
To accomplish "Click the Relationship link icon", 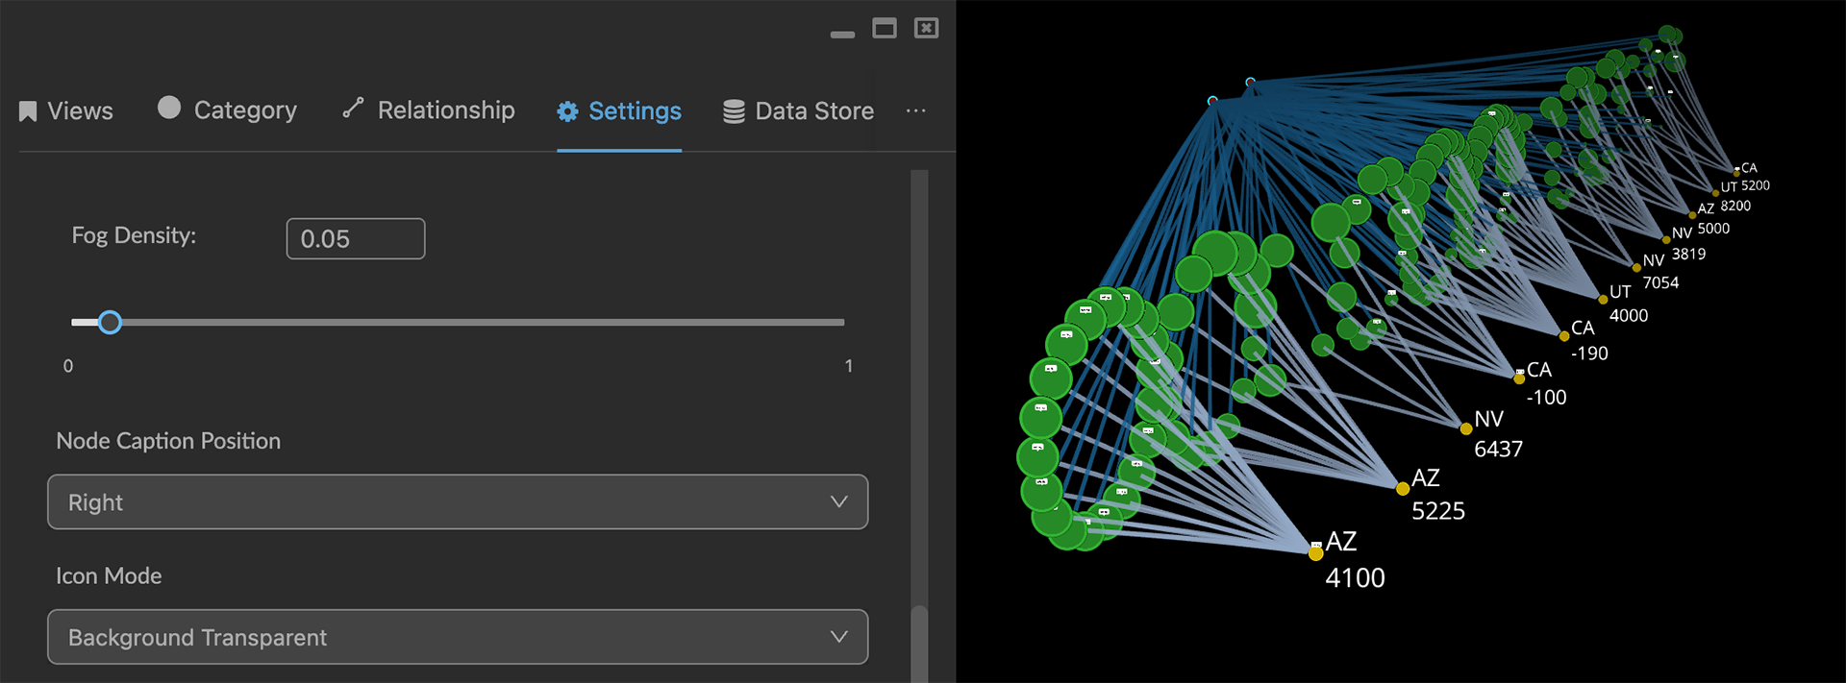I will (353, 109).
